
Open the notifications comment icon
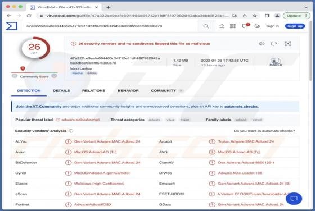245,26
